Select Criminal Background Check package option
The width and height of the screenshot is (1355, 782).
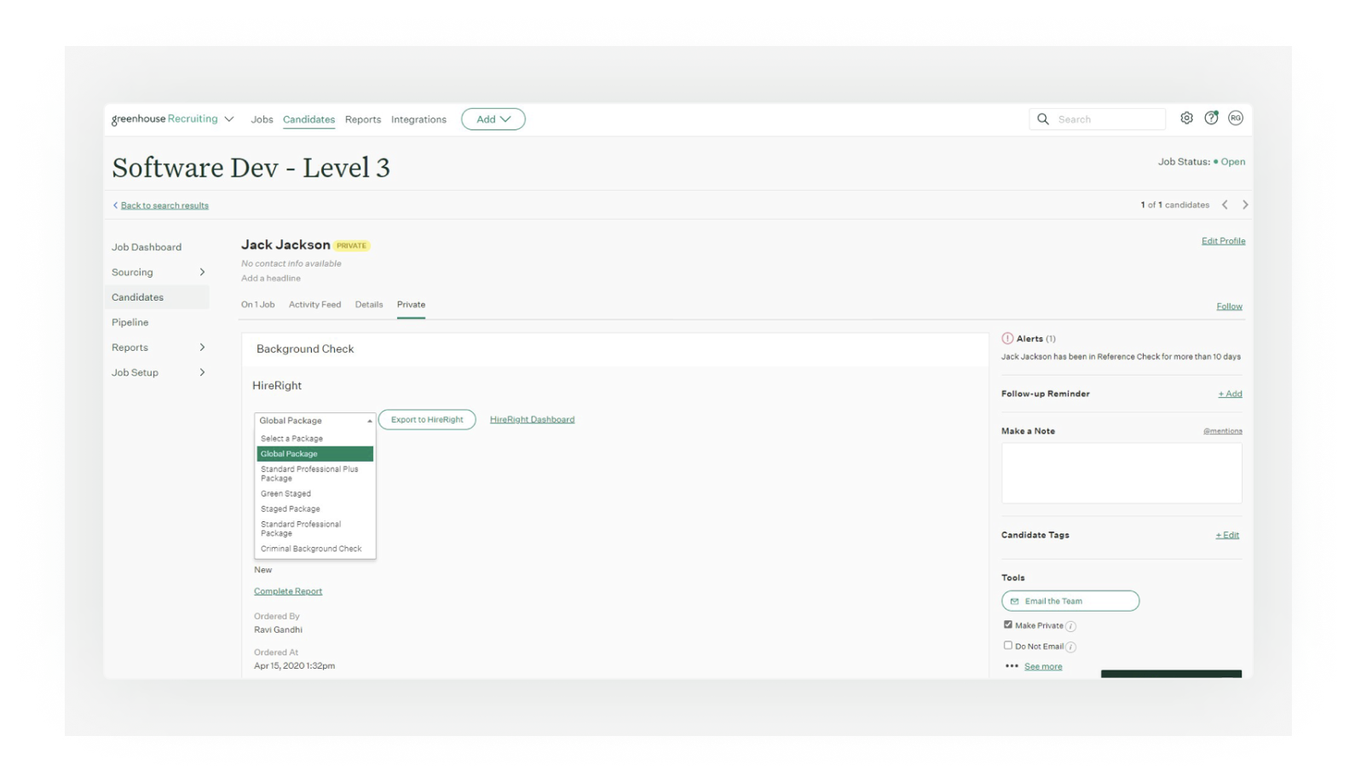(x=311, y=549)
